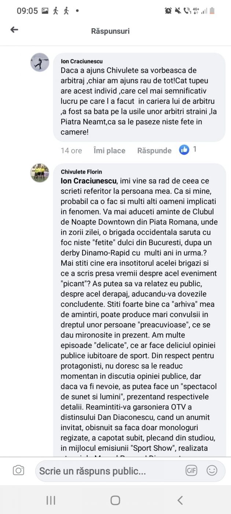Image resolution: width=231 pixels, height=514 pixels.
Task: Open the GIF picker
Action: [x=191, y=470]
